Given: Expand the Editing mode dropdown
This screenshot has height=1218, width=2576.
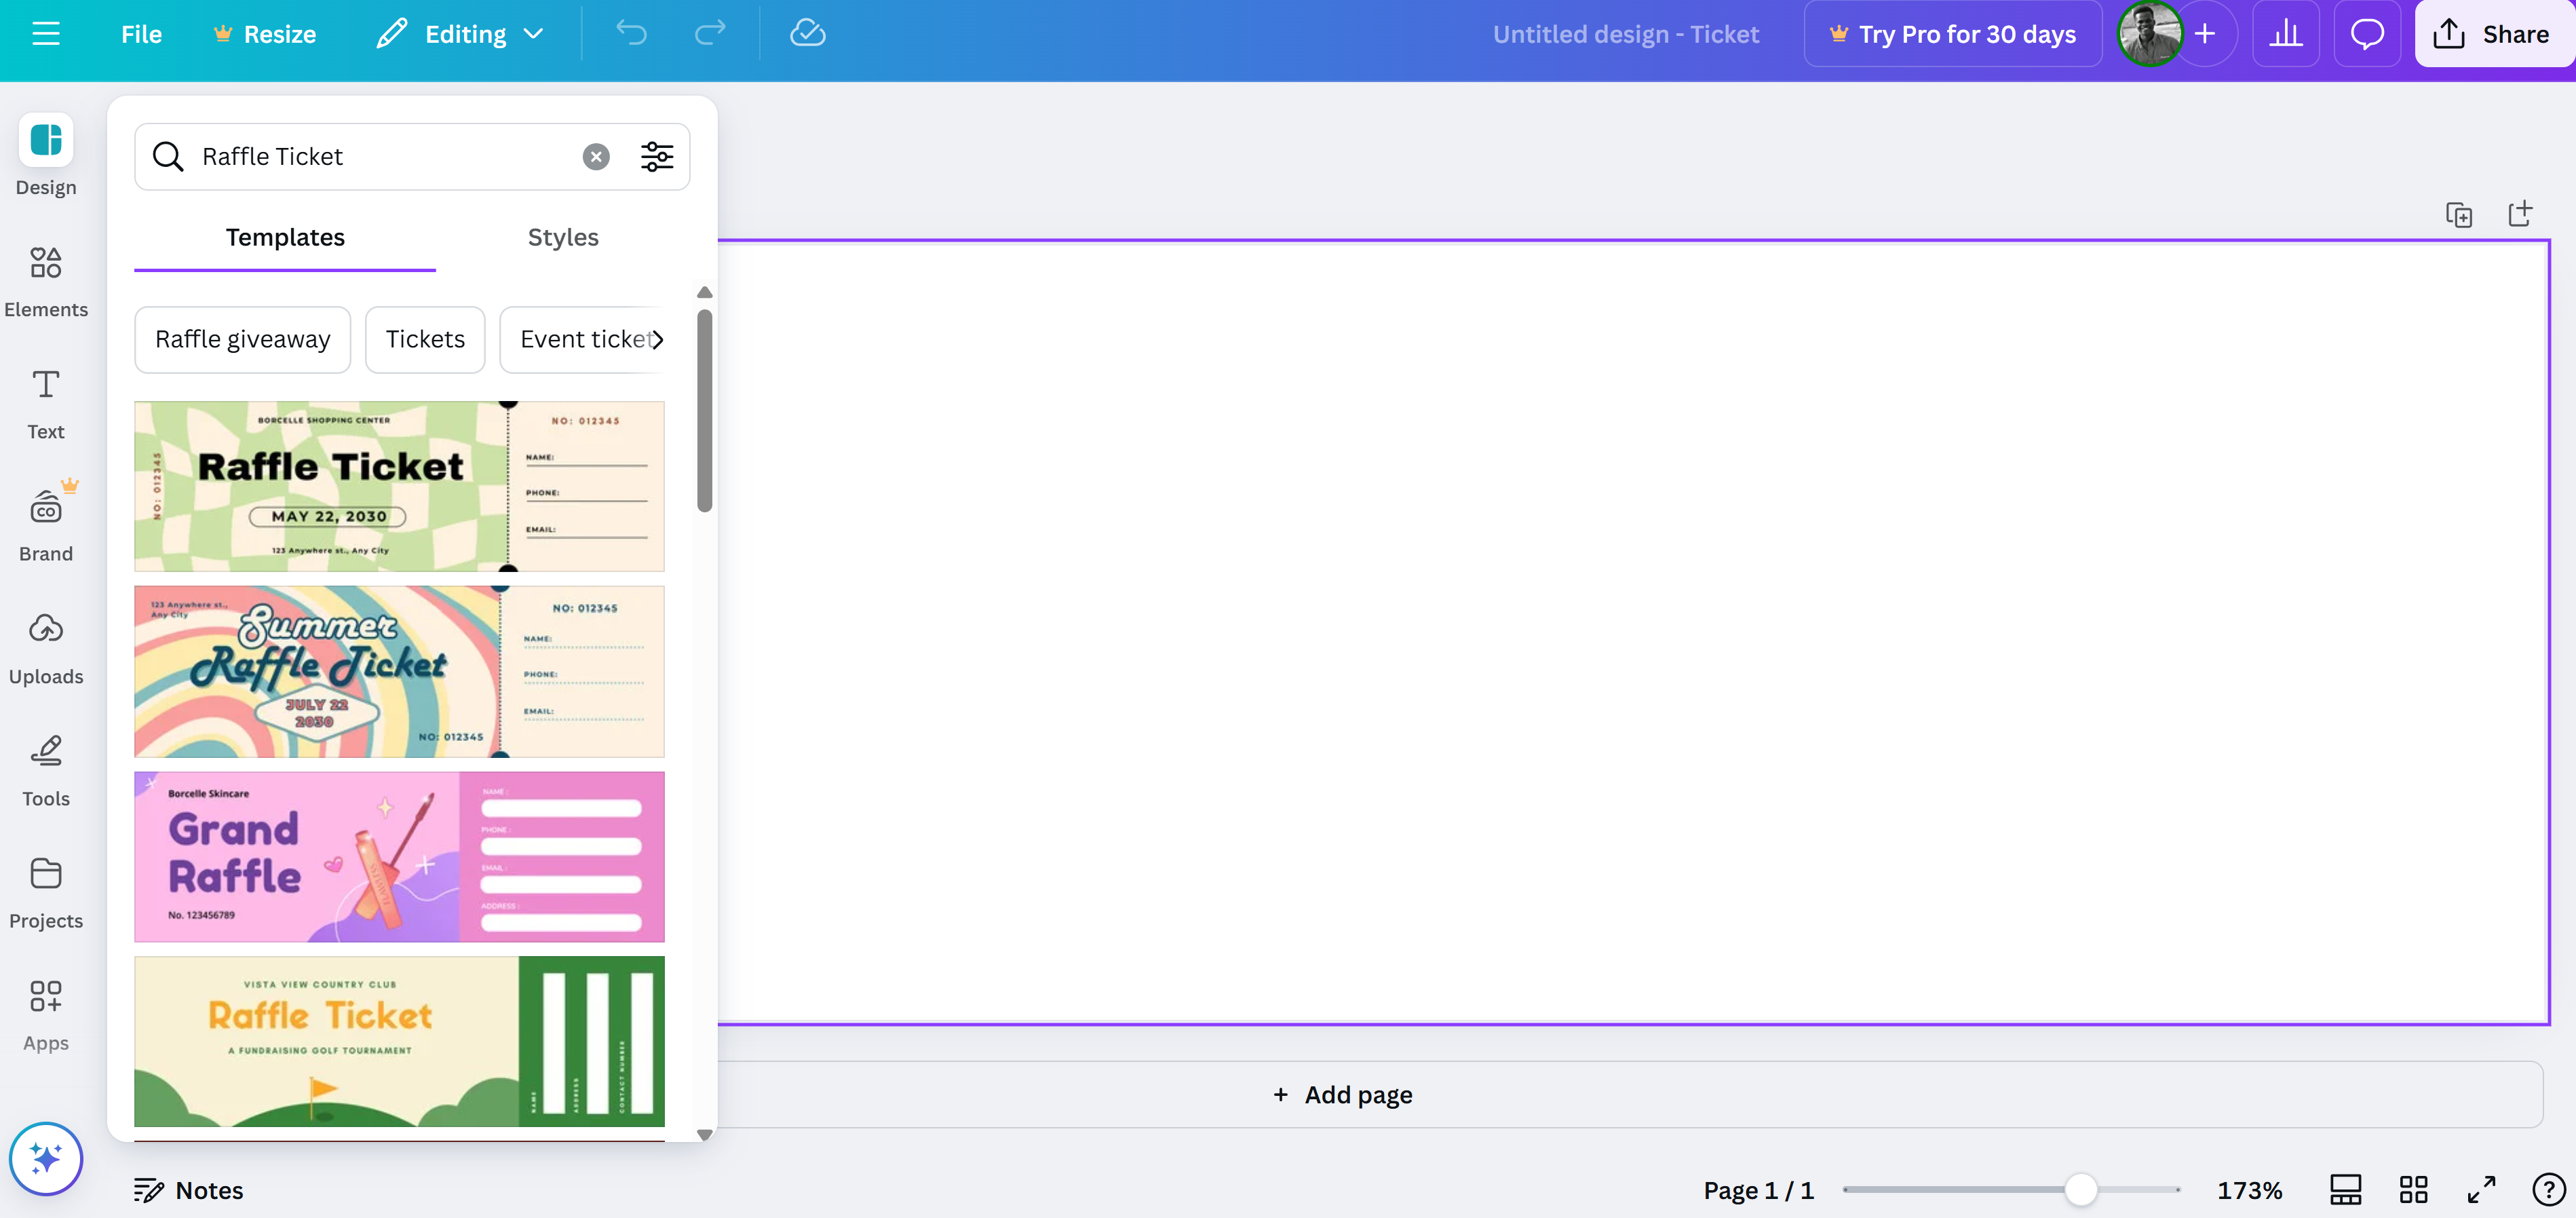Looking at the screenshot, I should tap(461, 34).
